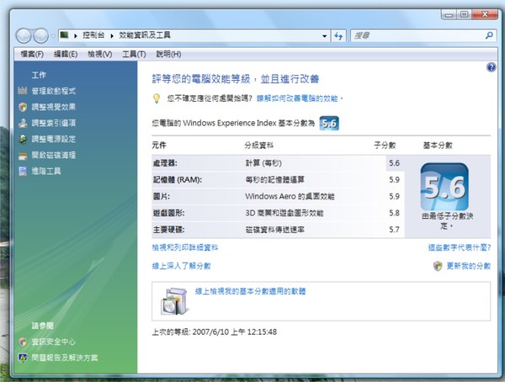Open 調整視覺效果 task link
This screenshot has width=505, height=382.
(54, 107)
